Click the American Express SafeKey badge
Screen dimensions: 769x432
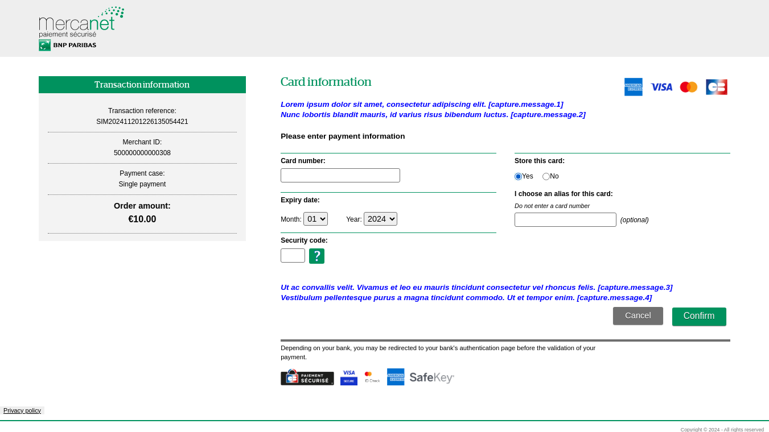click(420, 377)
